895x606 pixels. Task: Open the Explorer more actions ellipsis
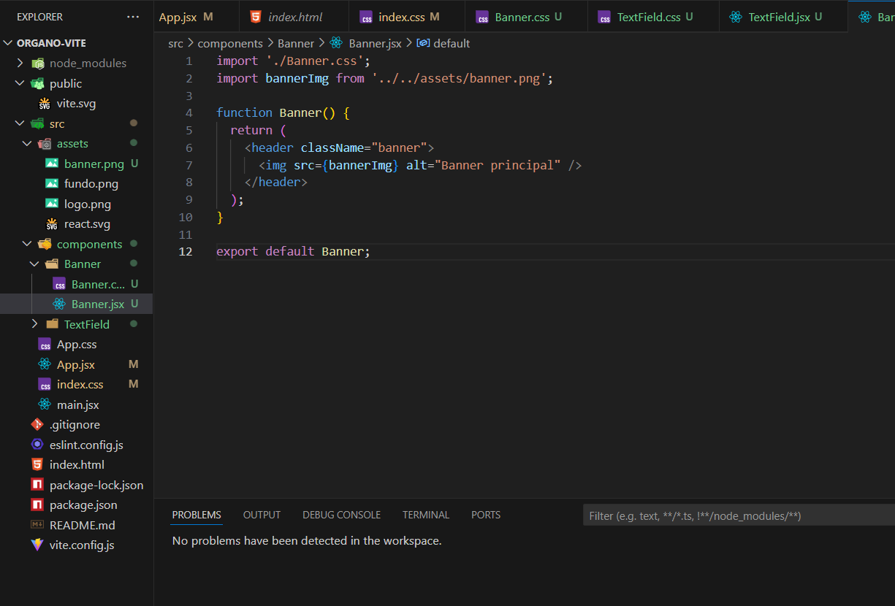pyautogui.click(x=132, y=17)
